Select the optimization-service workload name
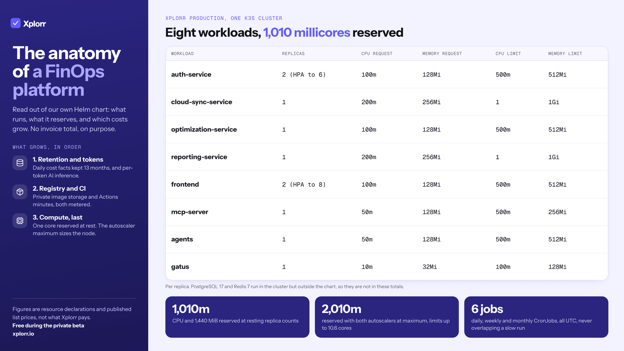The width and height of the screenshot is (624, 351). coord(204,129)
